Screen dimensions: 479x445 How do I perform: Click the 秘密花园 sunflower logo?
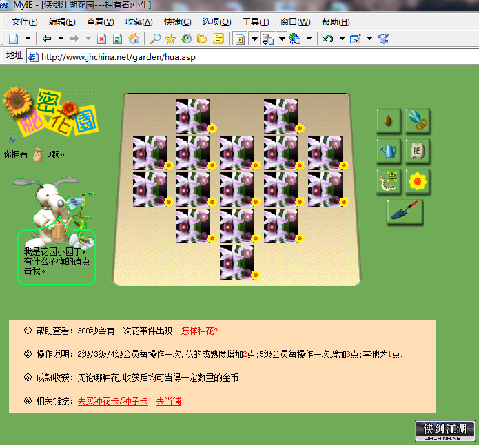pos(50,112)
